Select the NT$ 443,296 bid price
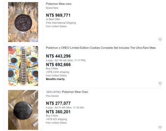Image resolution: width=166 pixels, height=131 pixels. coord(58,56)
